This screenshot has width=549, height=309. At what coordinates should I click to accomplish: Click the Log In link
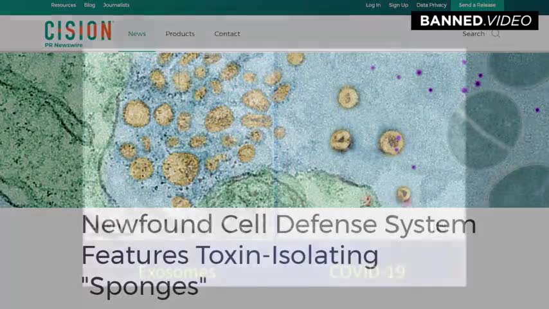coord(373,5)
